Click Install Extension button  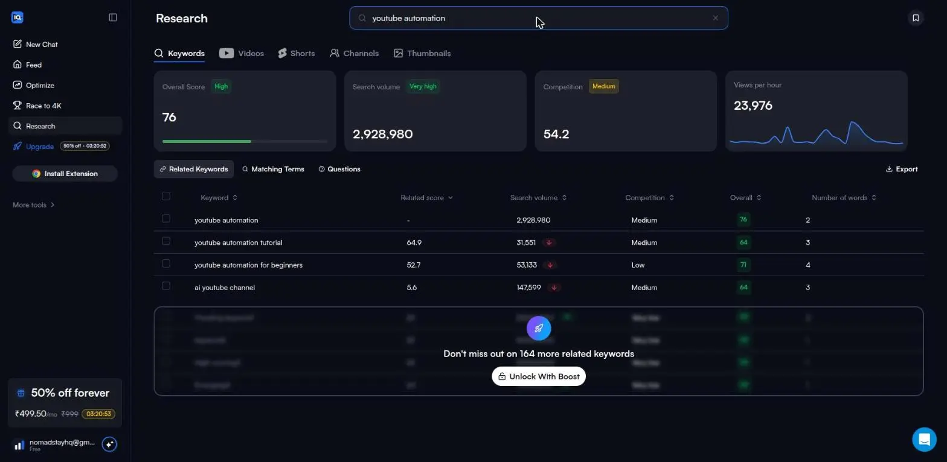[x=65, y=174]
